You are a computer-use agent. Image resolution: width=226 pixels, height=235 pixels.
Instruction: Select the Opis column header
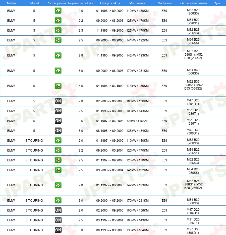pyautogui.click(x=217, y=3)
